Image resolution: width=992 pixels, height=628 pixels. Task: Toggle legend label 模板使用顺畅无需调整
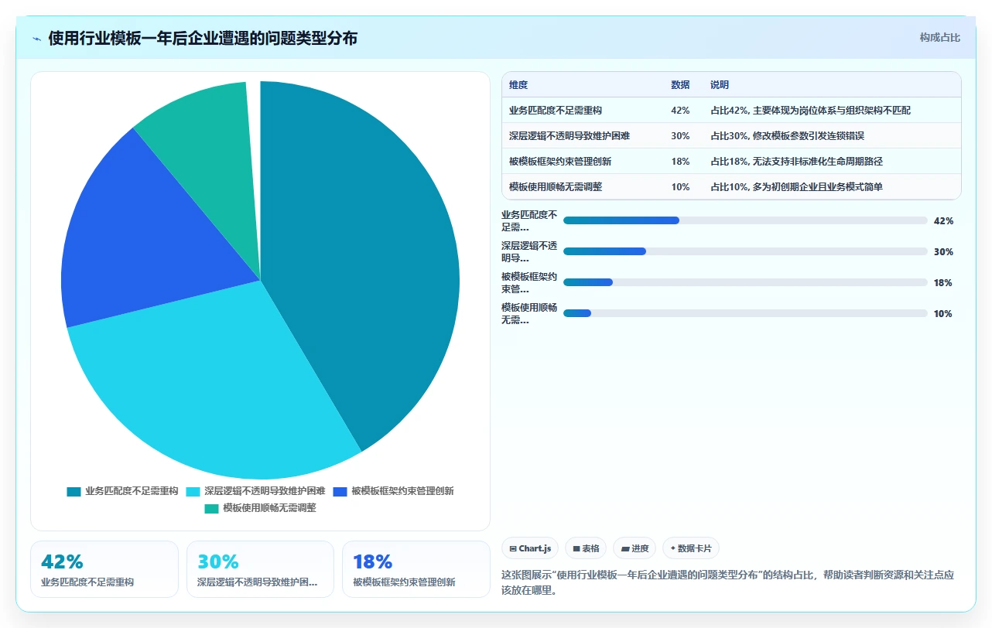point(269,508)
